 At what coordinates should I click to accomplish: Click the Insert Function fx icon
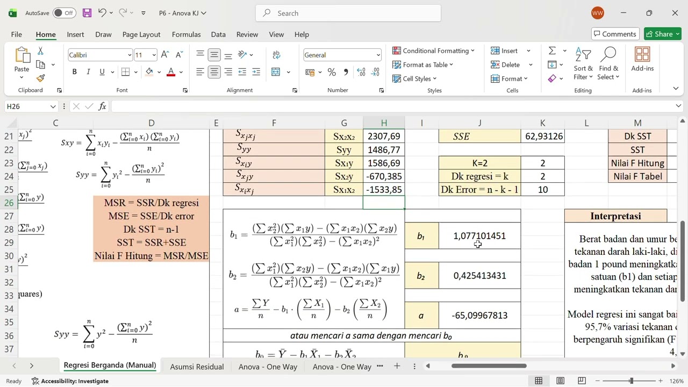102,106
